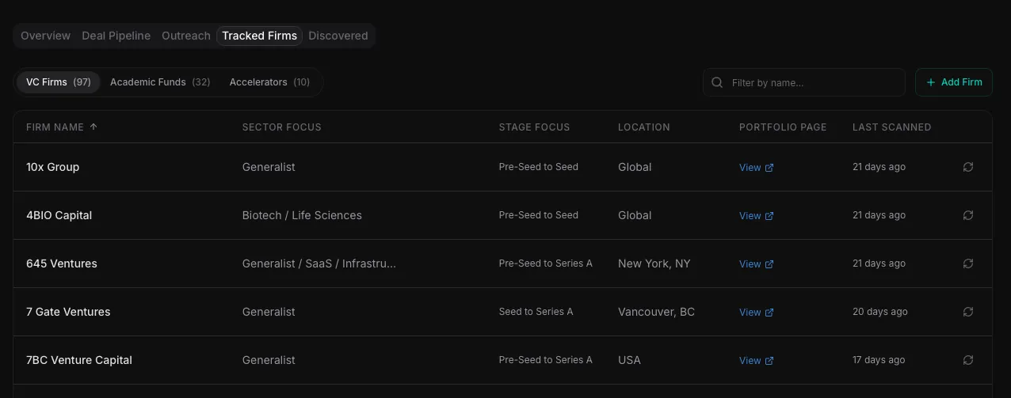Open 10x Group portfolio View link
The width and height of the screenshot is (1011, 398).
tap(756, 168)
